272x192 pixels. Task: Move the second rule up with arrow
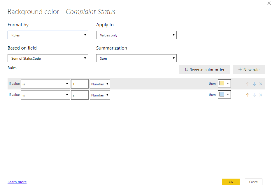(248, 95)
